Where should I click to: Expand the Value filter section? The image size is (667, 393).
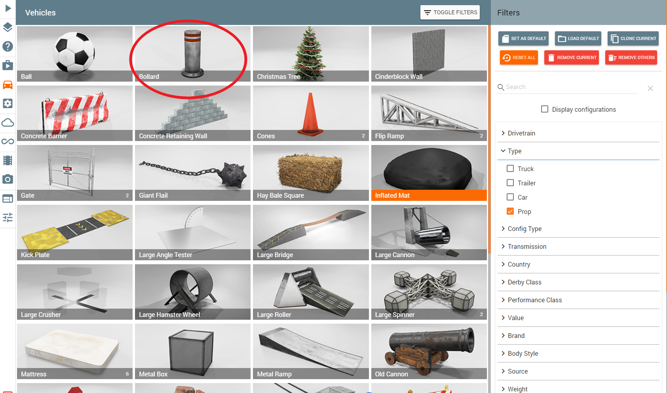(x=578, y=318)
